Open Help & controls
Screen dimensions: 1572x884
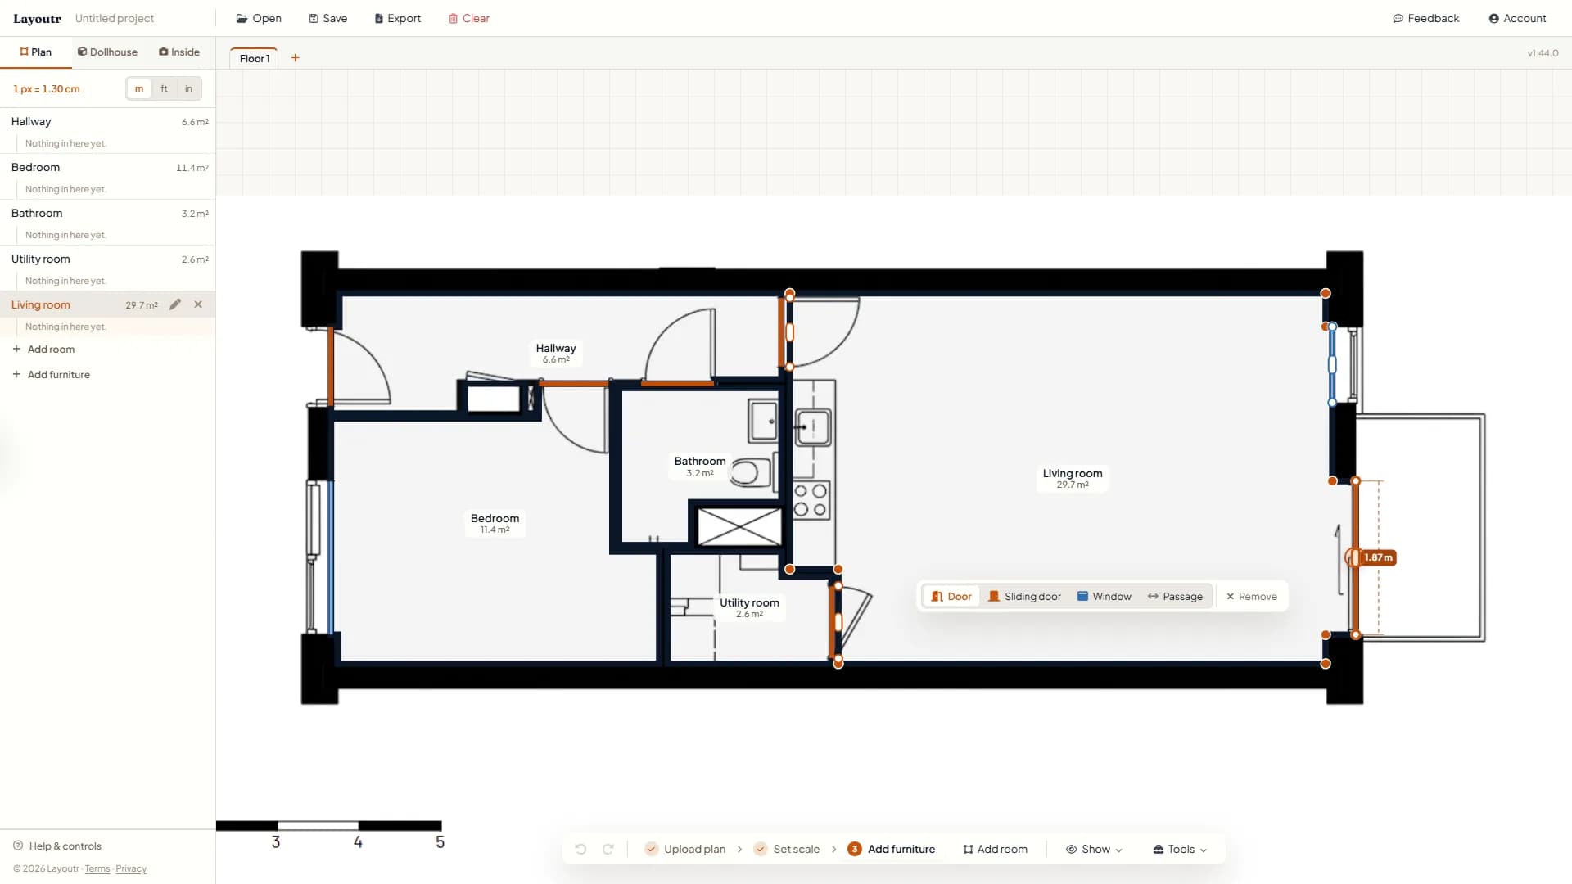click(57, 846)
